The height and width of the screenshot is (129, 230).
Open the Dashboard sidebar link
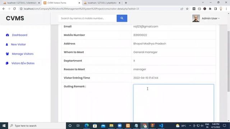click(19, 35)
